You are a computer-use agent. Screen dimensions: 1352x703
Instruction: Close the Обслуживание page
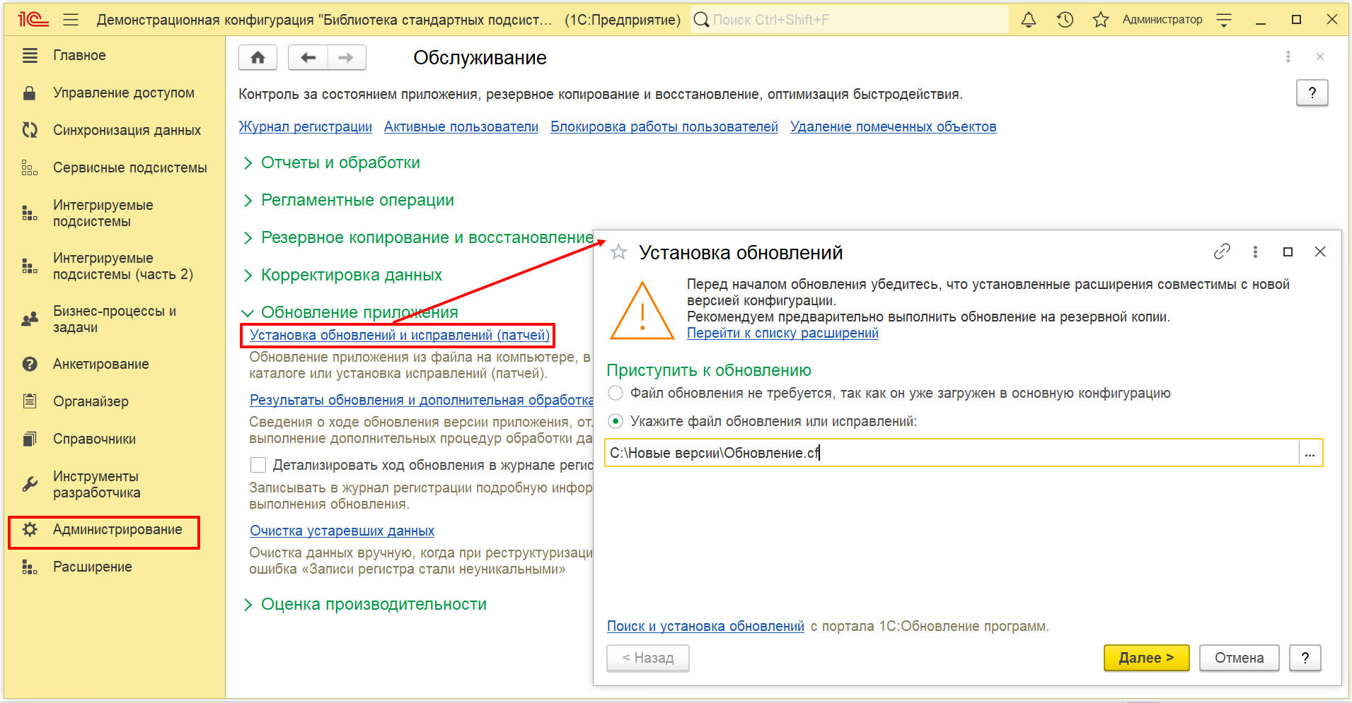(x=1319, y=57)
